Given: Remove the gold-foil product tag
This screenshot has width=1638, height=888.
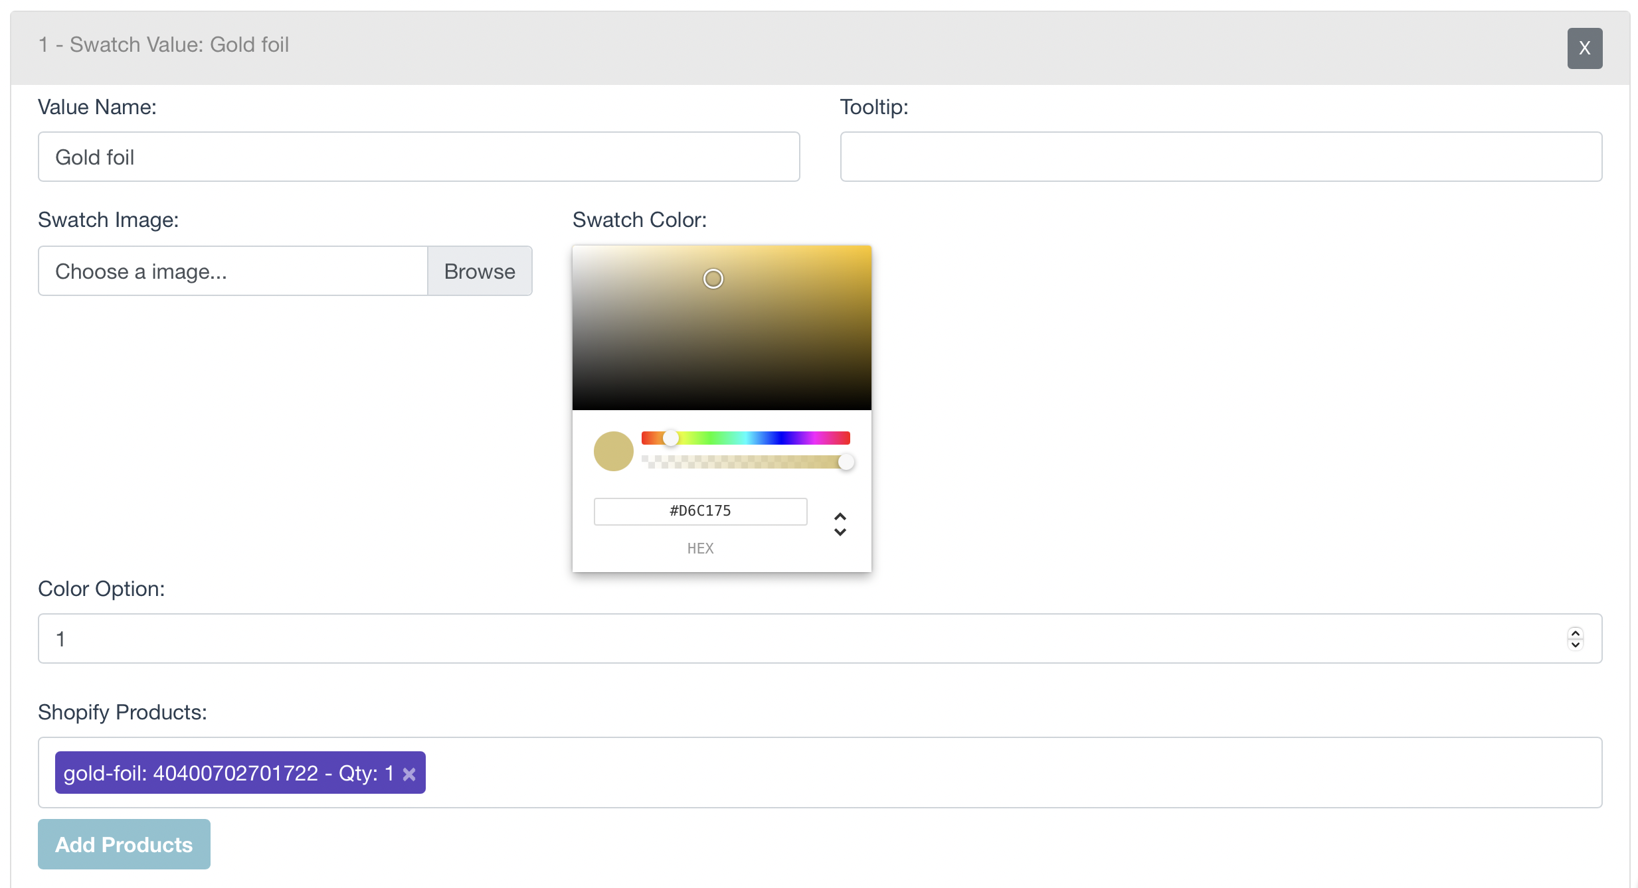Looking at the screenshot, I should 409,774.
